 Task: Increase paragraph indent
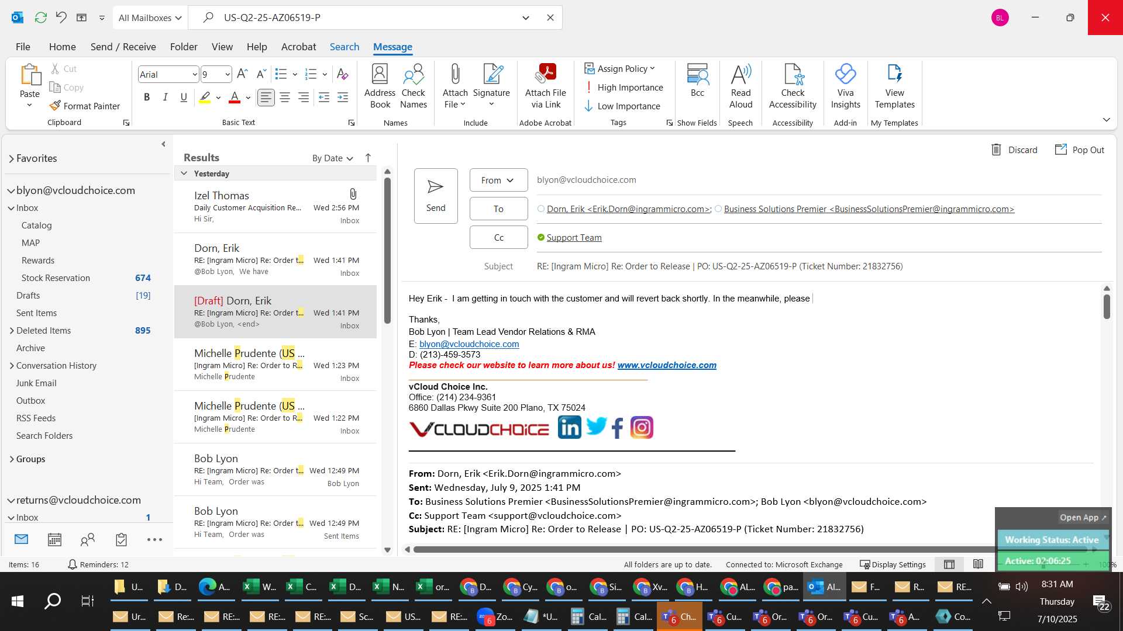(x=343, y=97)
